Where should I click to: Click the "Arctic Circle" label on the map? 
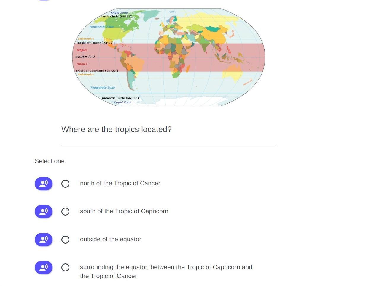click(117, 16)
